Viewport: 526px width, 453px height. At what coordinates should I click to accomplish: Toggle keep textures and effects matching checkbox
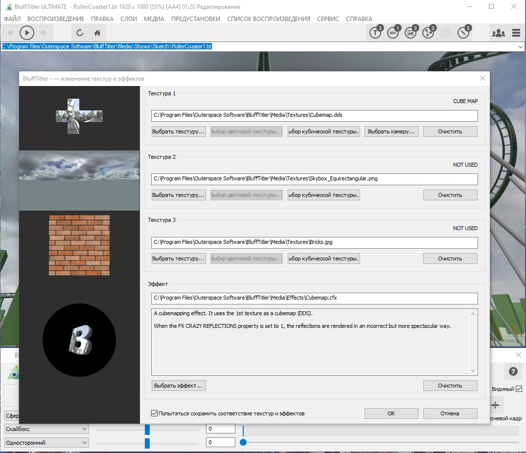(x=154, y=413)
